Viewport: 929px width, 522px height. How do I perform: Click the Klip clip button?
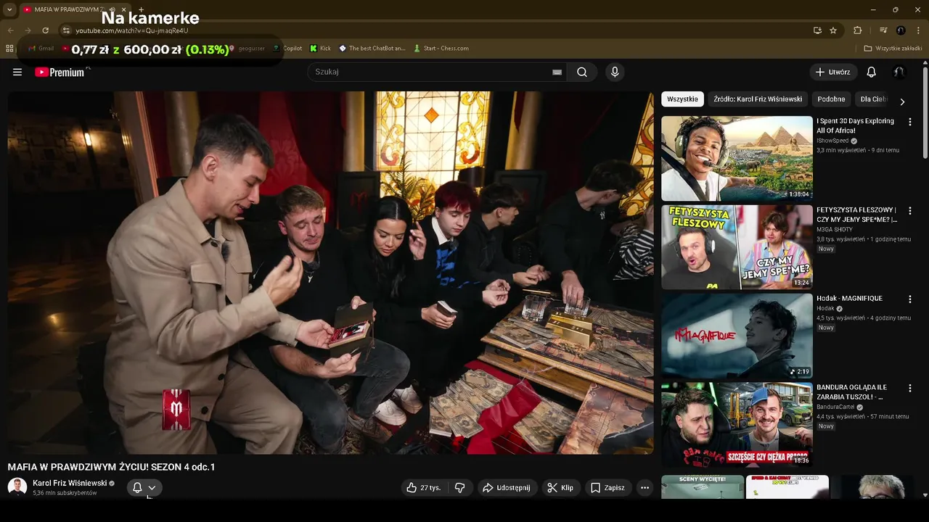(560, 488)
